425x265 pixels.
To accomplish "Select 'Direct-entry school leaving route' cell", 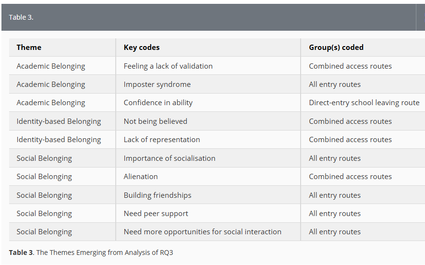I will coord(364,103).
